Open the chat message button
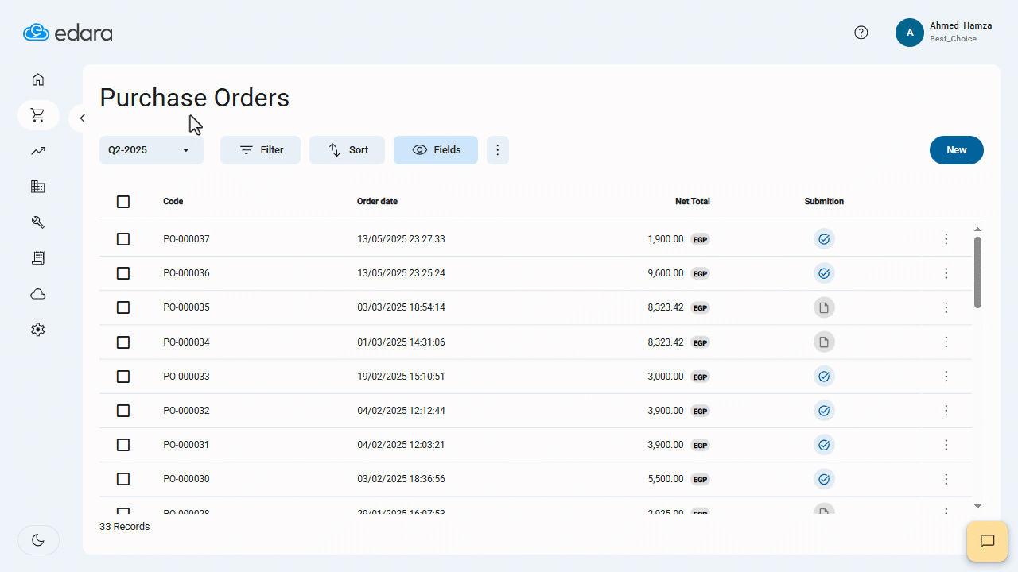This screenshot has width=1018, height=572. click(988, 542)
